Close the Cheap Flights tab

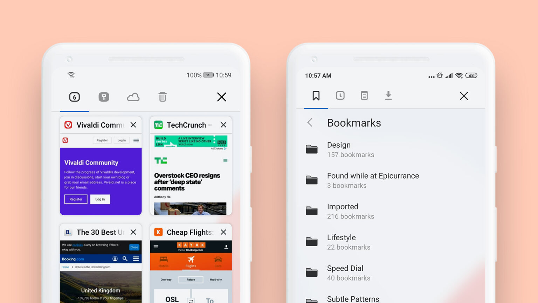click(x=223, y=232)
